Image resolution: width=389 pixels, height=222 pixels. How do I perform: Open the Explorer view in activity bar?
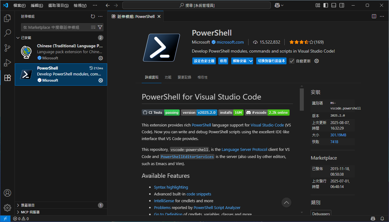(7, 18)
